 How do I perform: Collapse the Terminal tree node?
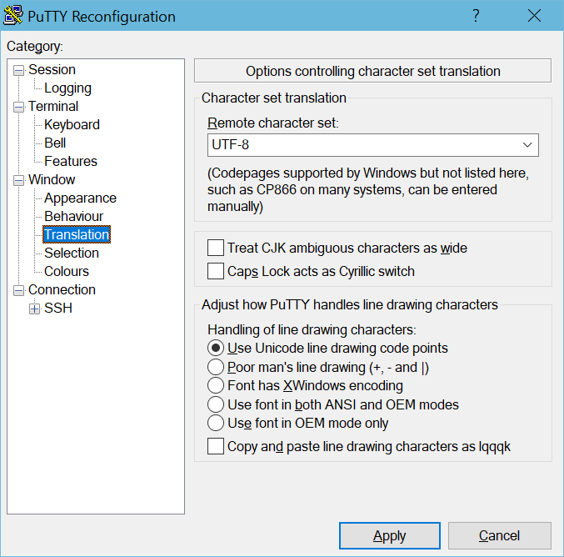[x=18, y=107]
